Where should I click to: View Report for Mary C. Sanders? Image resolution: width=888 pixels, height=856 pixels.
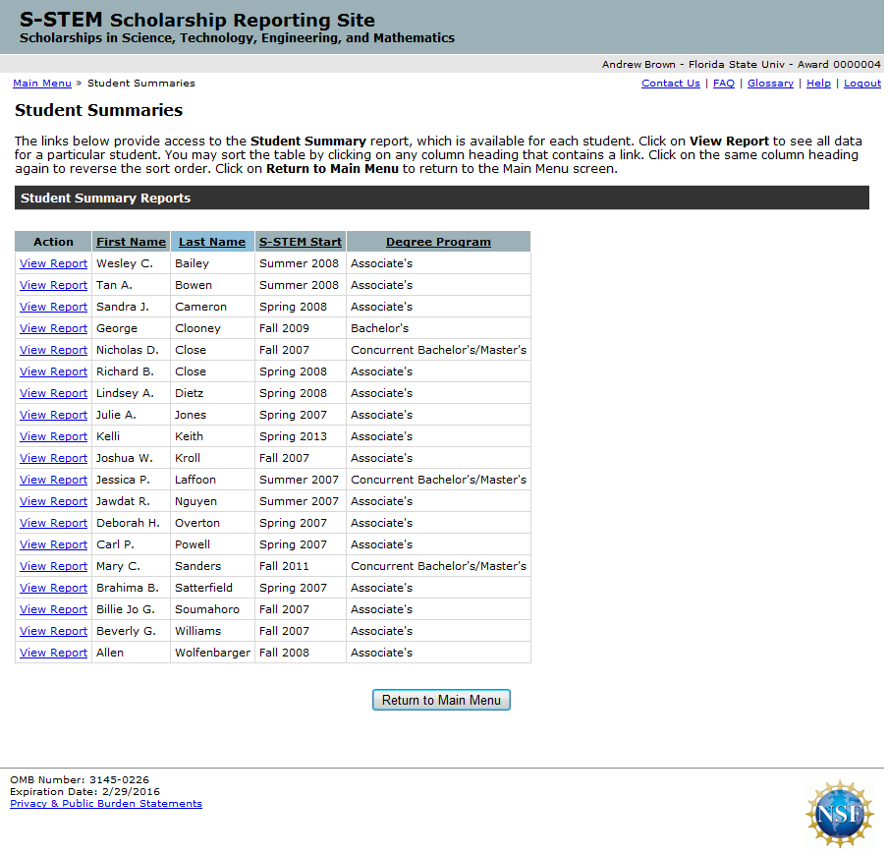(53, 566)
